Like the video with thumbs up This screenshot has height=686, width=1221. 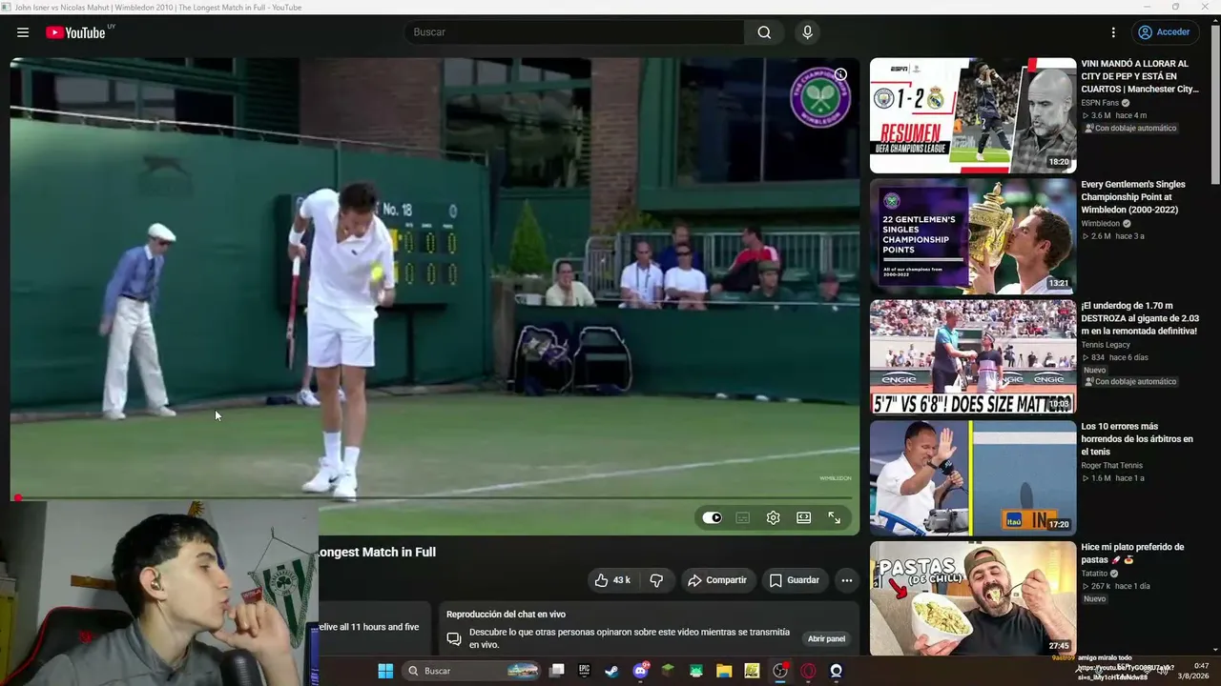pos(612,580)
